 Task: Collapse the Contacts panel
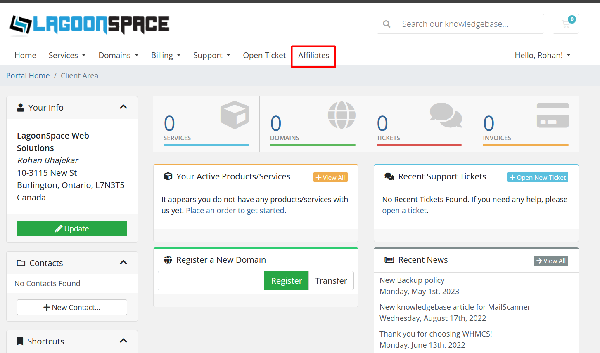coord(123,263)
